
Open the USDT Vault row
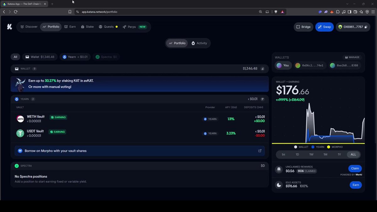140,133
